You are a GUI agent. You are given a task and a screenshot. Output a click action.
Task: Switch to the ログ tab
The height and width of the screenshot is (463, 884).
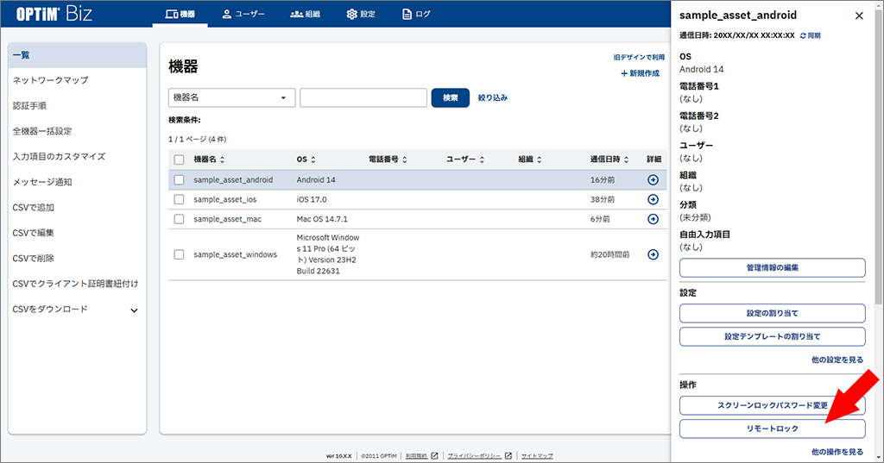point(416,14)
